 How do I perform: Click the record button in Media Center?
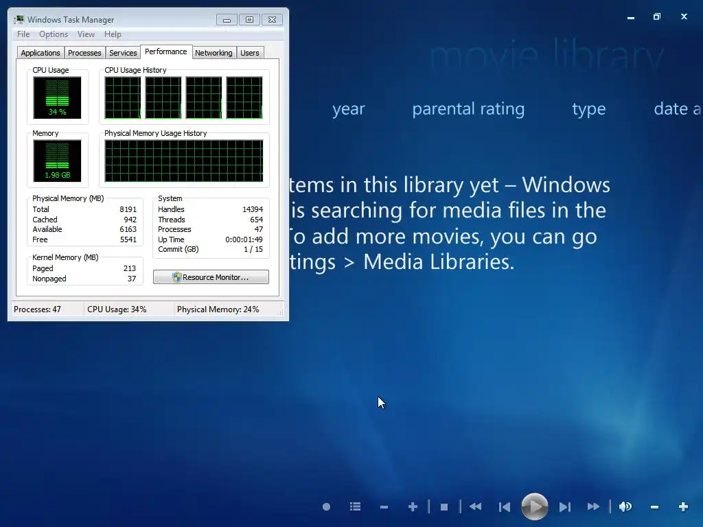tap(326, 507)
